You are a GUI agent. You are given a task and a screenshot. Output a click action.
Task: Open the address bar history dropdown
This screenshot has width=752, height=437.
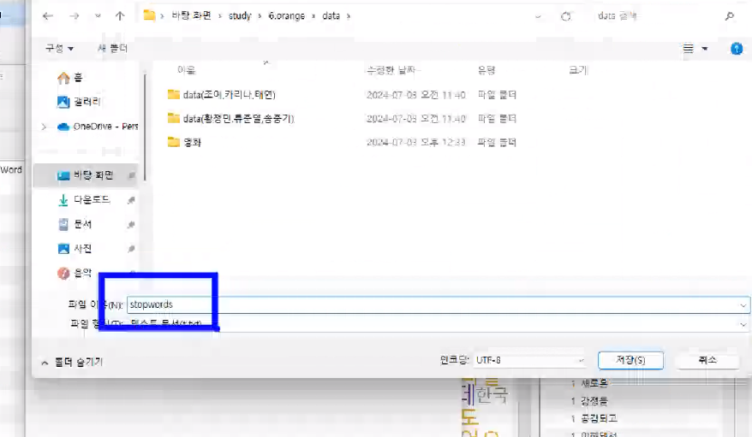(538, 17)
